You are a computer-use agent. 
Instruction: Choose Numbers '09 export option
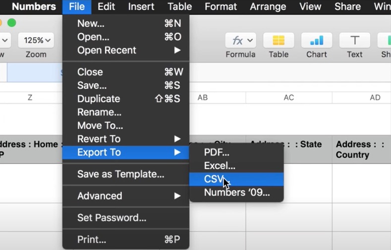coord(237,193)
